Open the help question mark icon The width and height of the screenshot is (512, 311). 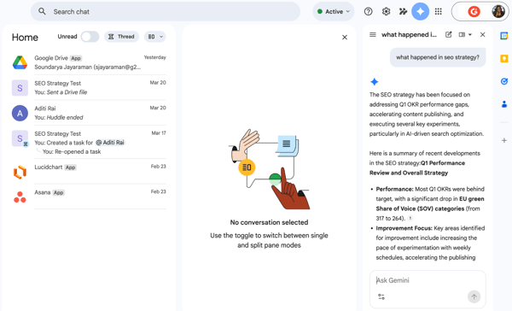[368, 11]
